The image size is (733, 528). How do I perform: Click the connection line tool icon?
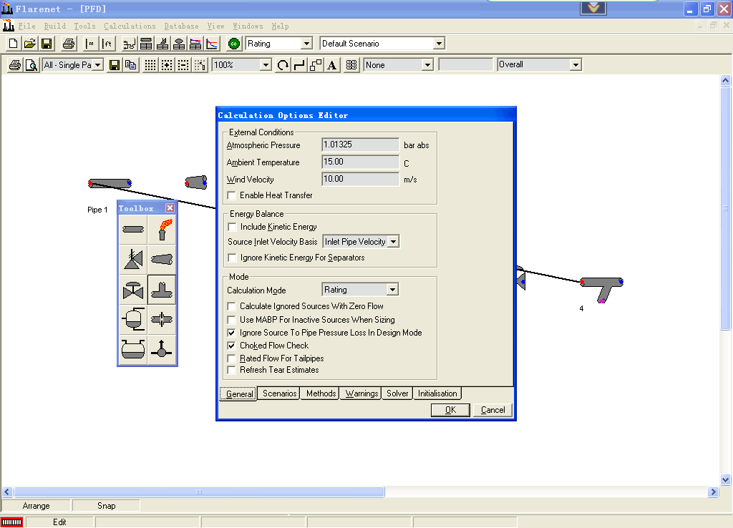[299, 65]
